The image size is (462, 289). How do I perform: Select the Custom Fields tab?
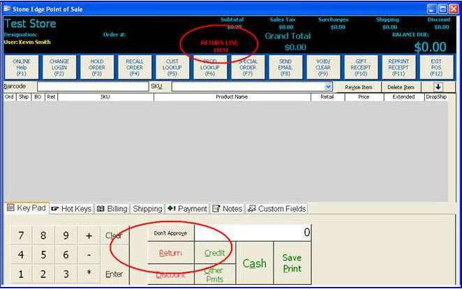tap(276, 209)
